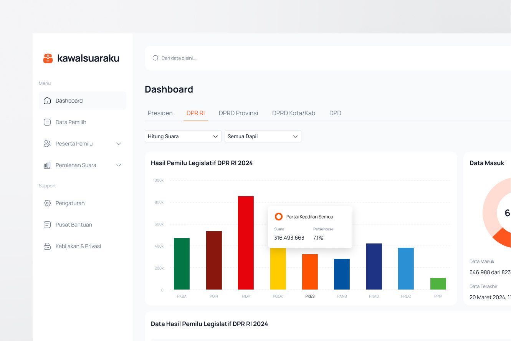
Task: Click the search magnifier icon
Action: 155,58
